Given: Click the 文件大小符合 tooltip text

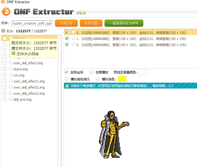Looking at the screenshot, I should (27, 54).
